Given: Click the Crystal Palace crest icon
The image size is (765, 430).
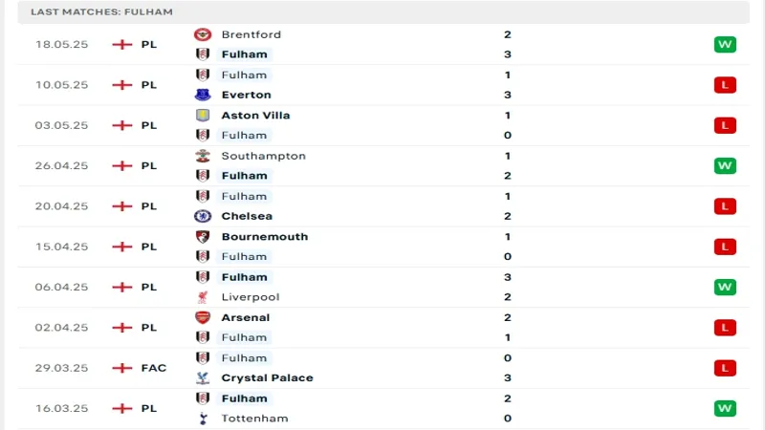Looking at the screenshot, I should click(x=203, y=377).
